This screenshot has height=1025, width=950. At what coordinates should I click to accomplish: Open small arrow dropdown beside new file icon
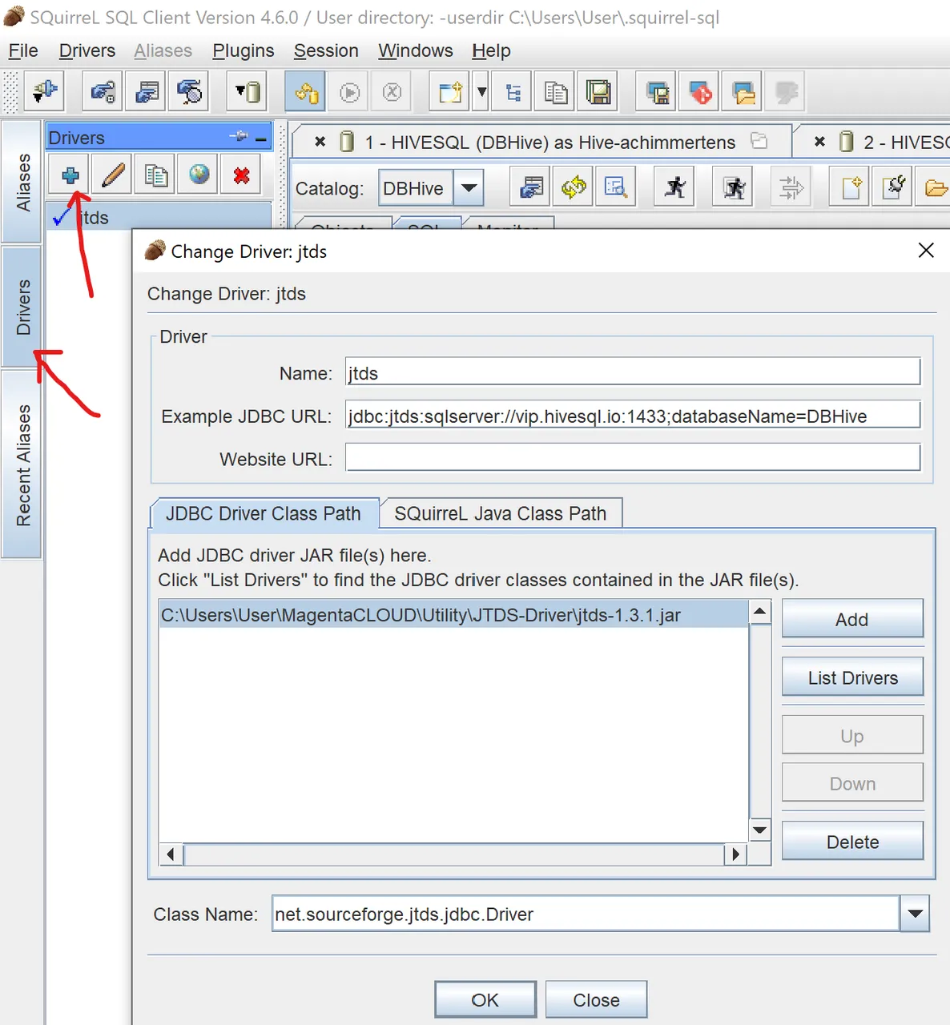click(481, 91)
